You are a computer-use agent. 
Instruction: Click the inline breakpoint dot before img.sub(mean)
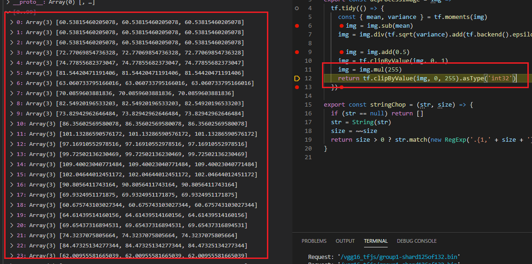coord(342,26)
